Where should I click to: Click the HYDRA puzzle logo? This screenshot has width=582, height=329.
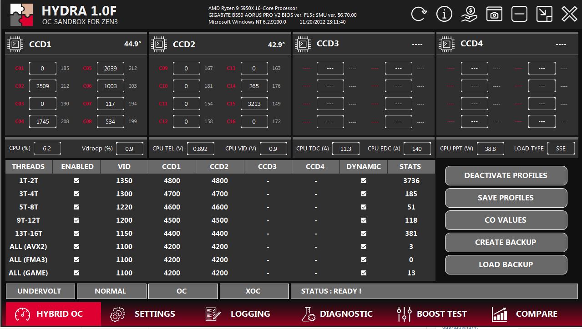(x=21, y=15)
